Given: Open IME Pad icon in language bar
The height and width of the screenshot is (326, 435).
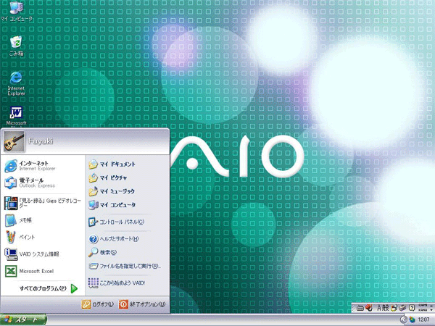Looking at the screenshot, I should point(394,308).
